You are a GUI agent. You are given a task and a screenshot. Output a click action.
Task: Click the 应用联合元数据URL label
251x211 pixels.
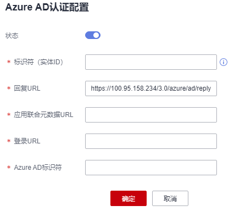43,115
